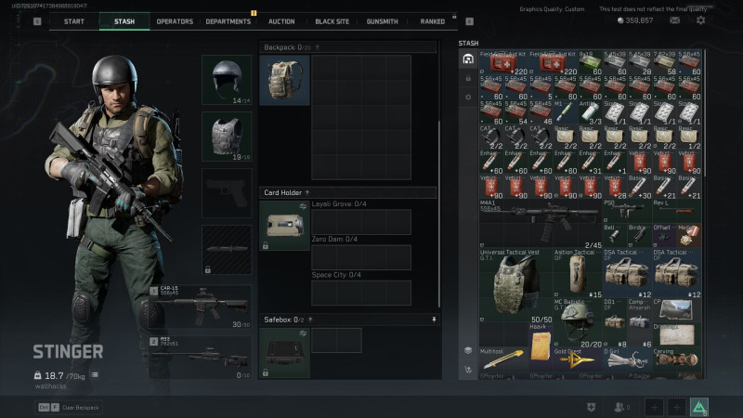The width and height of the screenshot is (743, 418).
Task: Select the Medal item in stash
Action: point(689,236)
